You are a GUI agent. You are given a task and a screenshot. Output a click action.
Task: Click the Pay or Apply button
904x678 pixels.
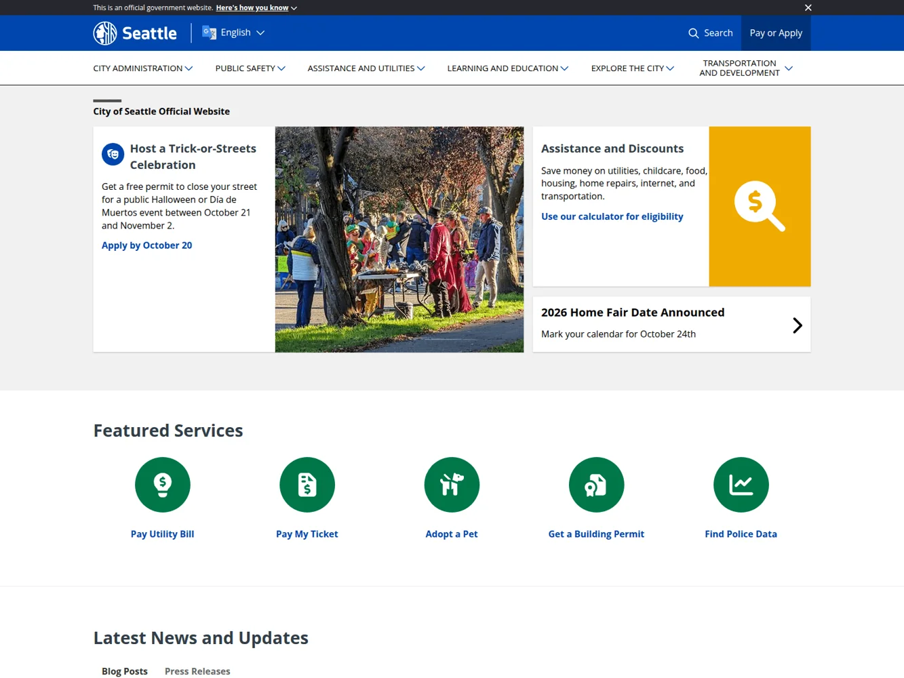click(x=776, y=33)
